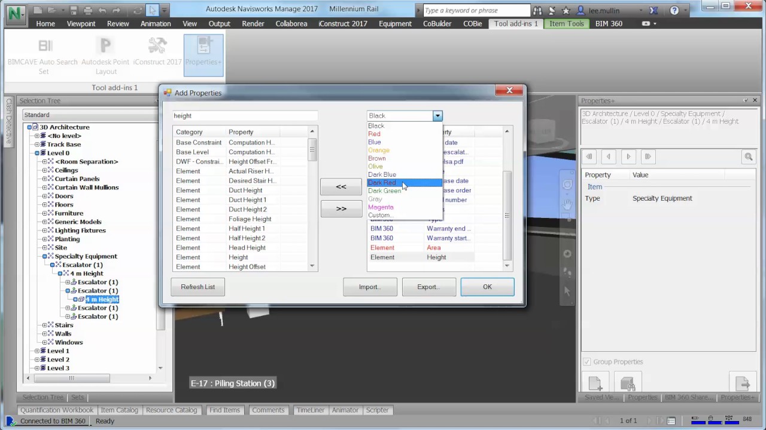The image size is (766, 430).
Task: Open the TimeLiner bottom tab
Action: [310, 410]
